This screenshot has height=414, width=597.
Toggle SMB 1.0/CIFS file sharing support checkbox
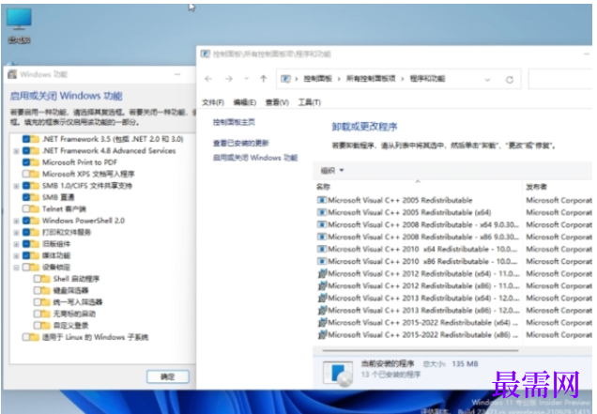(26, 186)
